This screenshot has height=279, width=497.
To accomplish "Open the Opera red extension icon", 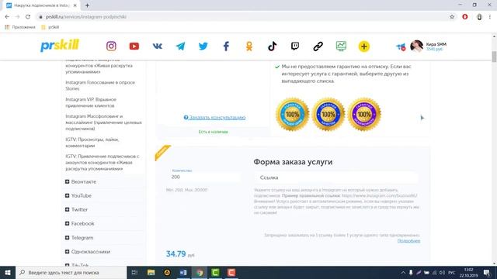I will point(465,17).
